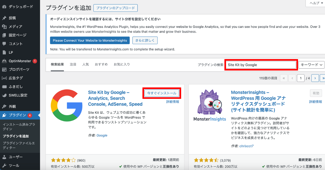The width and height of the screenshot is (325, 170).
Task: Click the wrench icon beside ツール
Action: pos(4,165)
